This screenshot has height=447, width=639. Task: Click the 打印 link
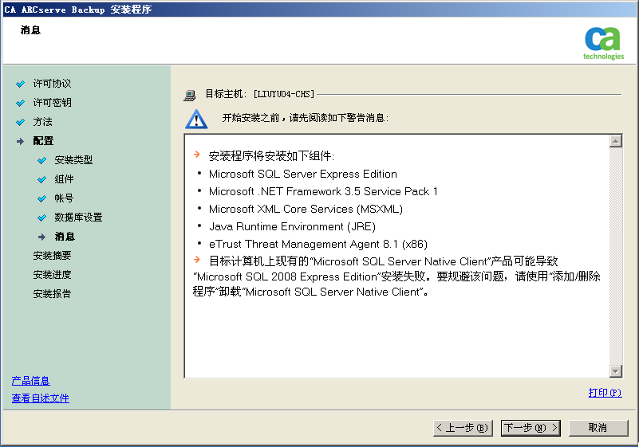pos(605,393)
